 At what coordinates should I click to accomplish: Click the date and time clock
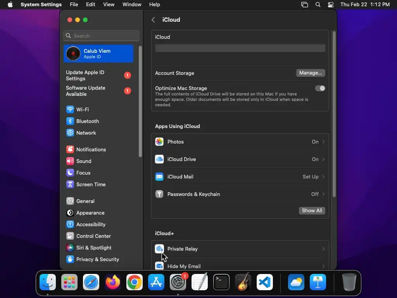(x=365, y=5)
